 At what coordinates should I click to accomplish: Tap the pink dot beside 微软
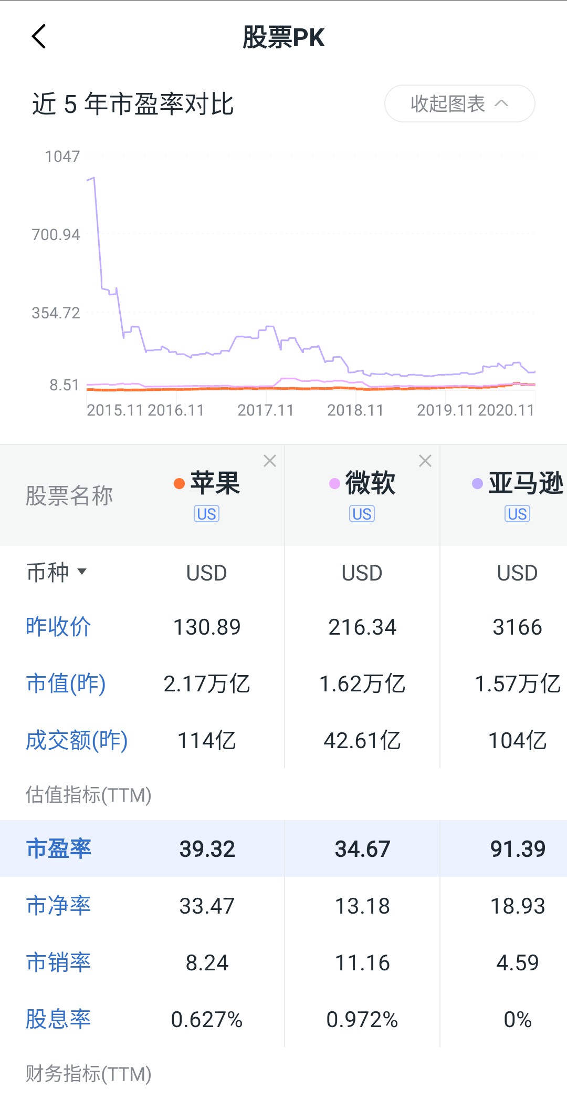[334, 483]
